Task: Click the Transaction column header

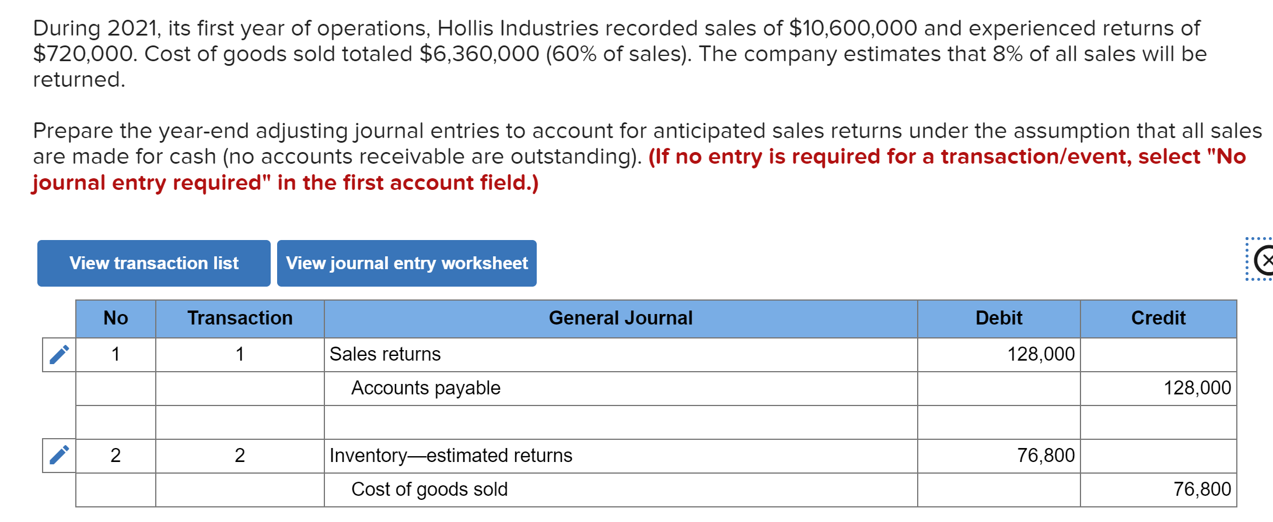Action: click(x=240, y=318)
